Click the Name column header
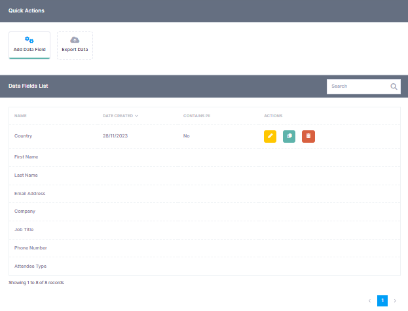This screenshot has height=311, width=408. (x=20, y=116)
